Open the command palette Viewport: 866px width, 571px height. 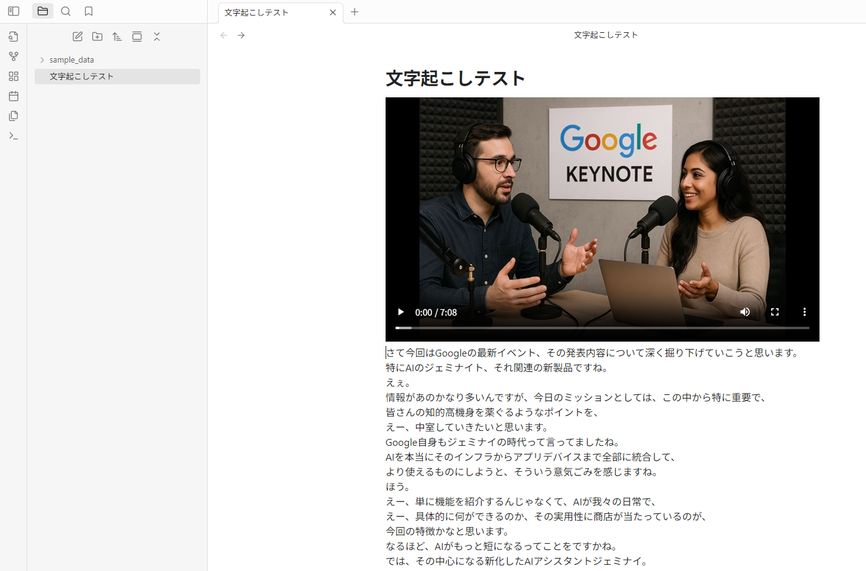tap(14, 136)
